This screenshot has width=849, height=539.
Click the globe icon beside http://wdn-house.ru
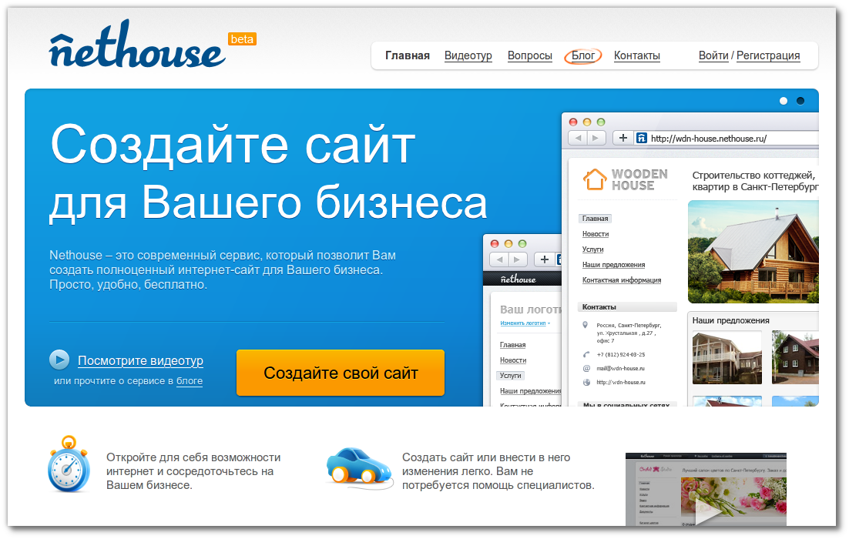click(586, 382)
